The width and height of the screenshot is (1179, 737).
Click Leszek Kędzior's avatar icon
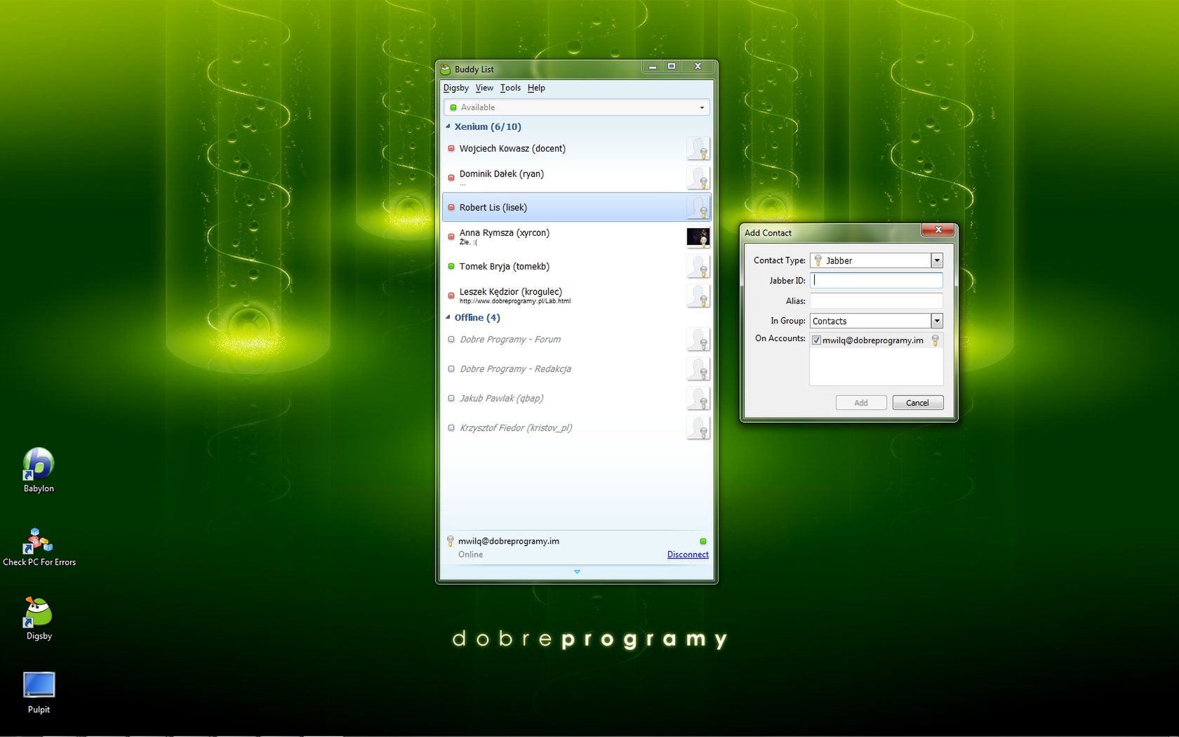(698, 296)
